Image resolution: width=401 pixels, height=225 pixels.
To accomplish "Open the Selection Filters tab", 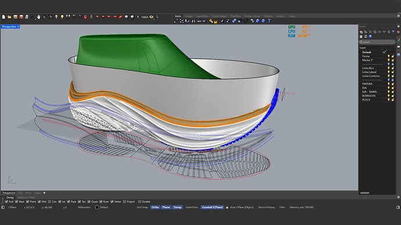I will click(26, 197).
